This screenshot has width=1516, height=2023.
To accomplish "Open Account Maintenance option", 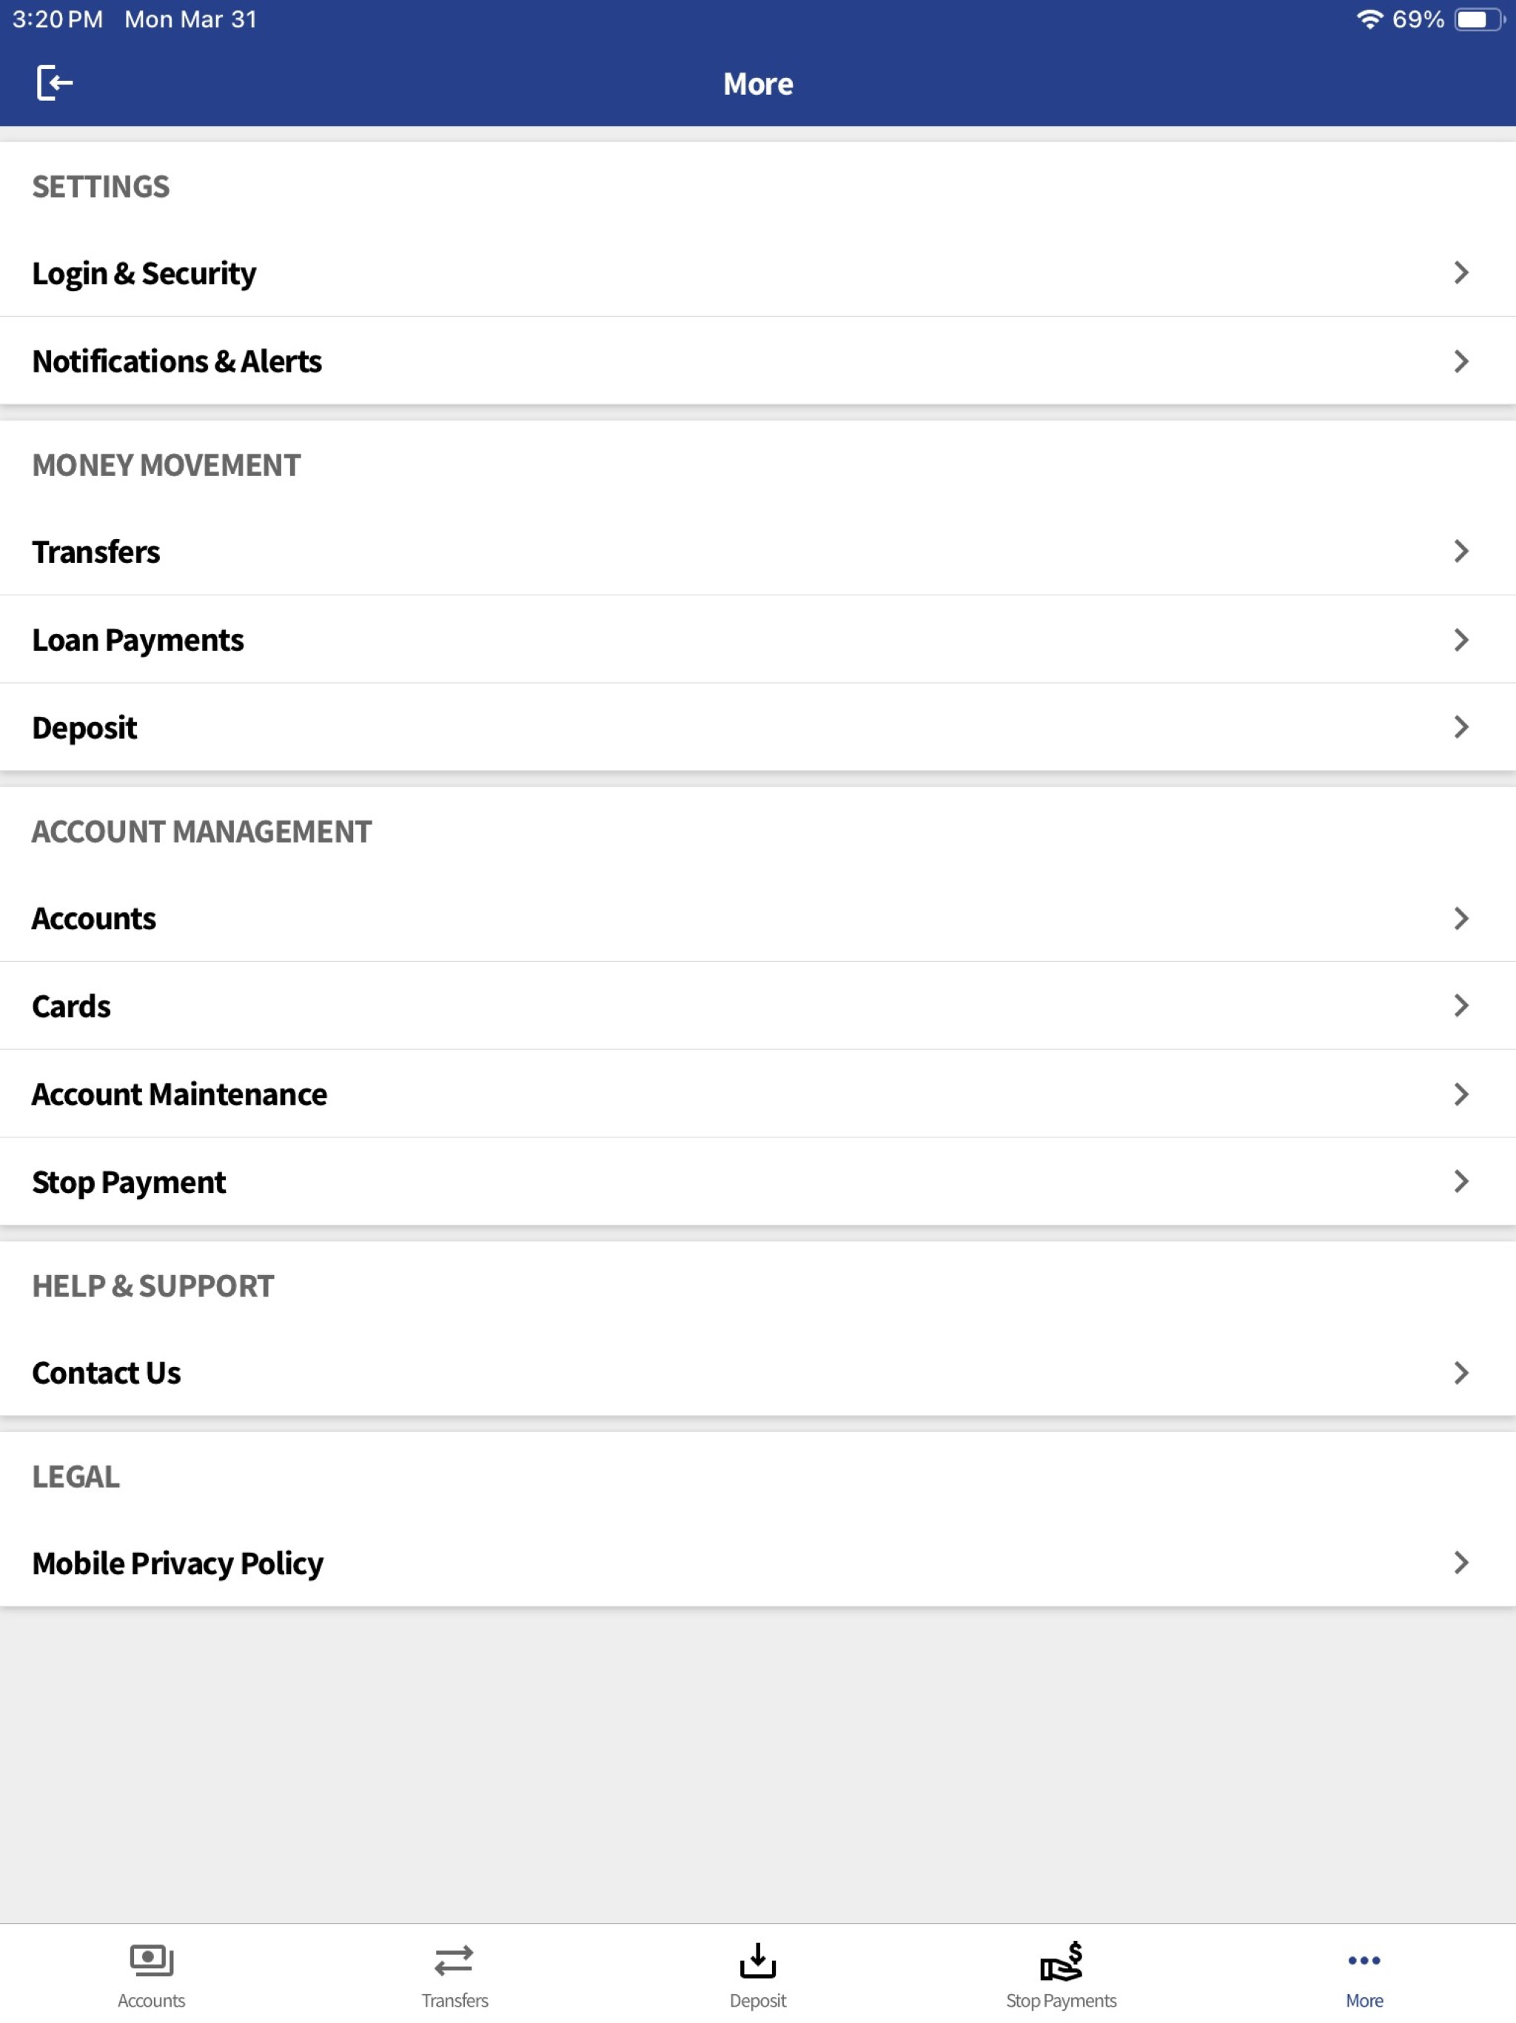I will 758,1094.
